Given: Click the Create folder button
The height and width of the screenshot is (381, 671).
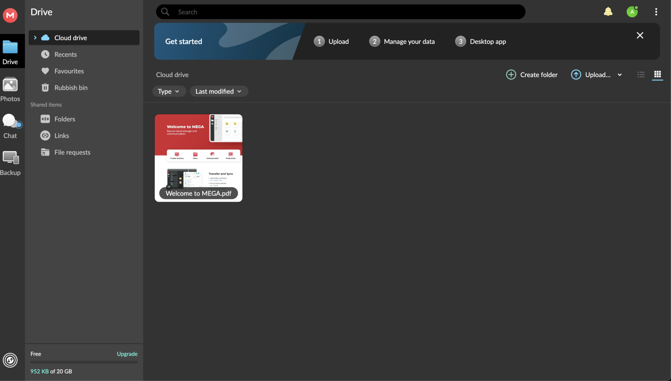Looking at the screenshot, I should 532,75.
